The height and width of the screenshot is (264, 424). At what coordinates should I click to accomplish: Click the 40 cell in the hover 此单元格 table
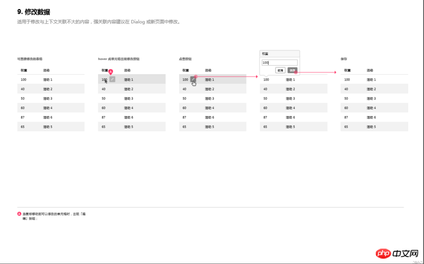103,89
